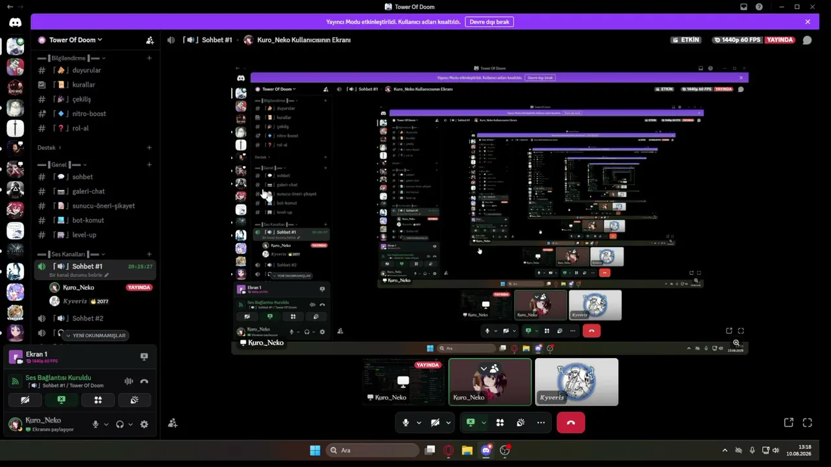831x467 pixels.
Task: Show chat bubble icon in stream header
Action: pos(807,40)
